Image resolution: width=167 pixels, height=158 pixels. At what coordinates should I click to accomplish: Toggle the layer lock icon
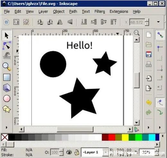coord(77,152)
